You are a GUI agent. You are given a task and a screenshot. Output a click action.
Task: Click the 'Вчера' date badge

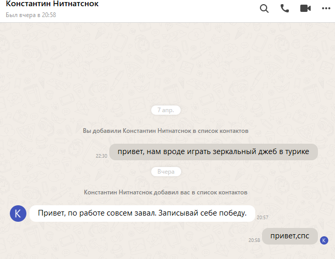pos(166,172)
